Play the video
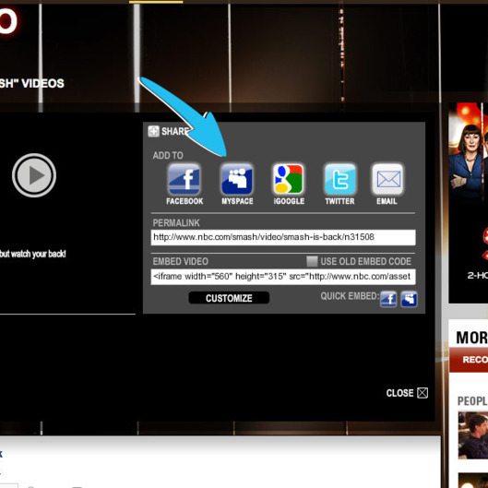Image resolution: width=488 pixels, height=488 pixels. pos(34,175)
